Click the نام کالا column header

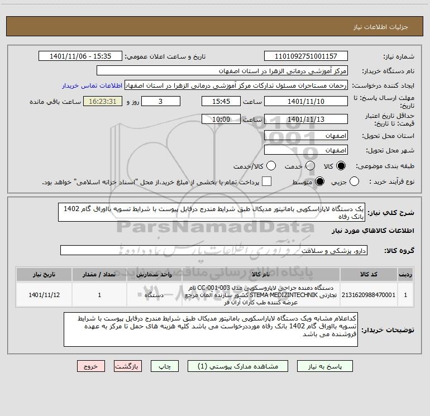[x=261, y=275]
